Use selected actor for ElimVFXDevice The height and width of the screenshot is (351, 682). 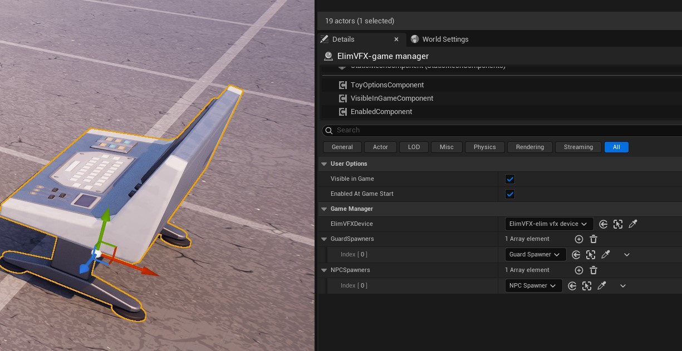coord(604,224)
